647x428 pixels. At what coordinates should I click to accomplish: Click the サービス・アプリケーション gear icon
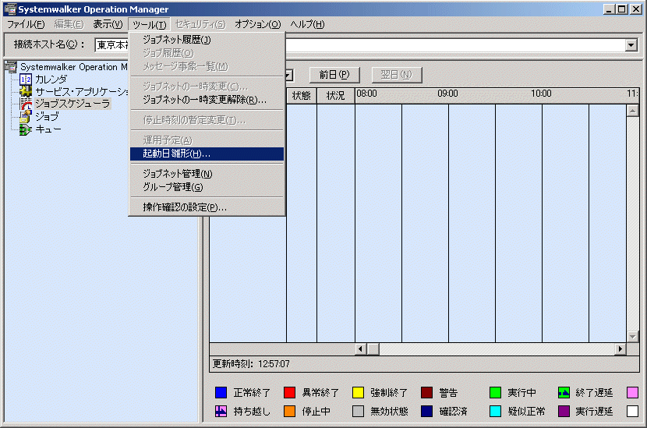(x=26, y=91)
